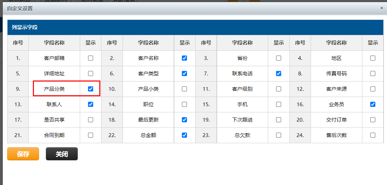This screenshot has height=185, width=387.
Task: Click the 最后更新 field name text
Action: [x=148, y=120]
